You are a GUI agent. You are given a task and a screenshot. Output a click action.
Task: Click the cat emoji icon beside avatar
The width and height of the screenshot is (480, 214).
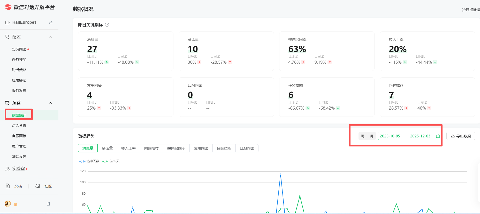pyautogui.click(x=15, y=204)
